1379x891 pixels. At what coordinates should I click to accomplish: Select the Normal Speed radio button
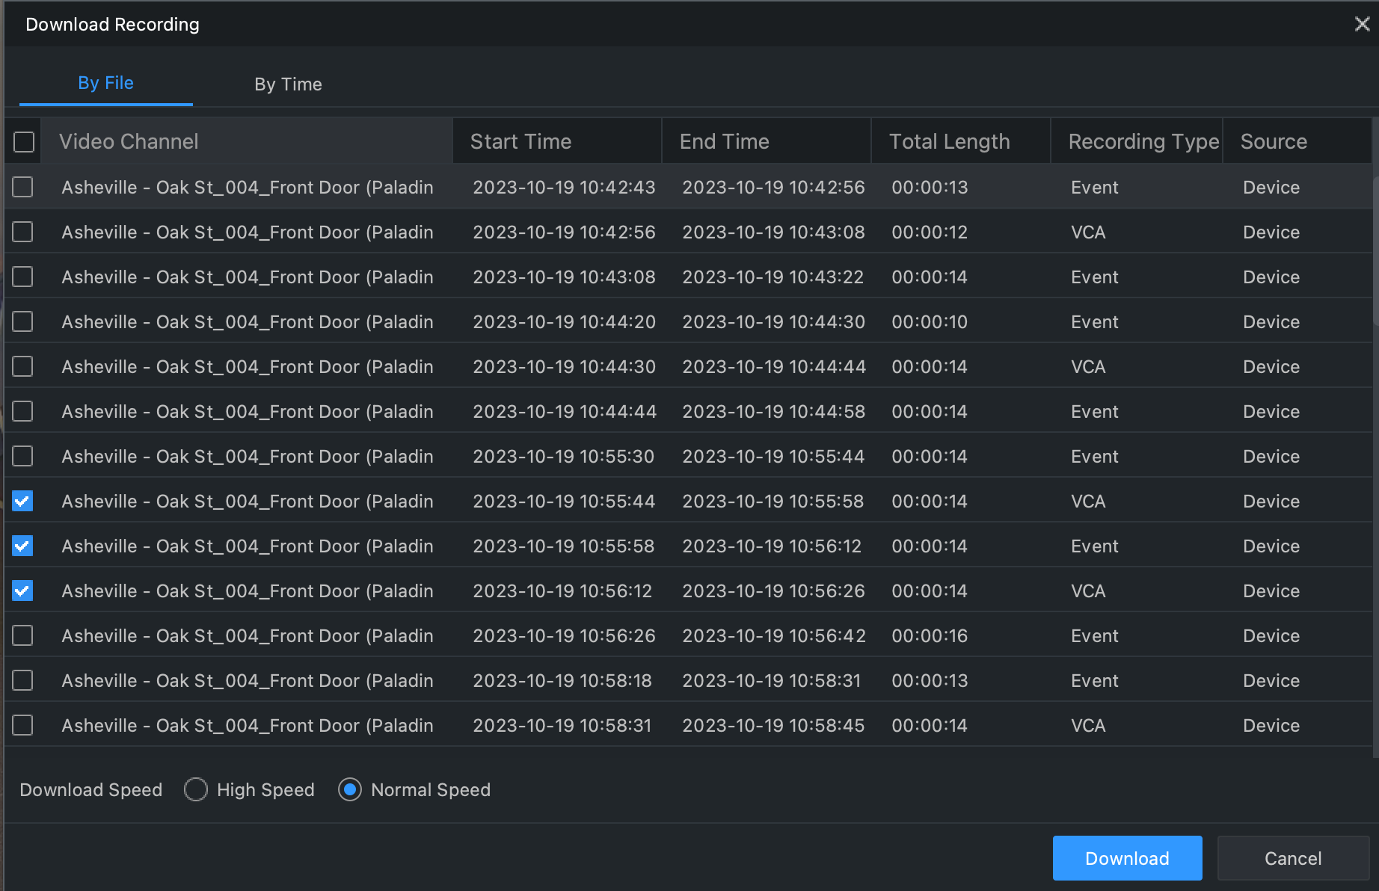(350, 789)
